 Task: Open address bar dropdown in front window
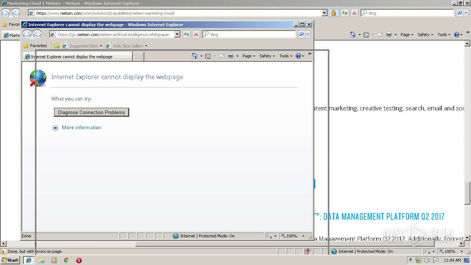pyautogui.click(x=177, y=34)
